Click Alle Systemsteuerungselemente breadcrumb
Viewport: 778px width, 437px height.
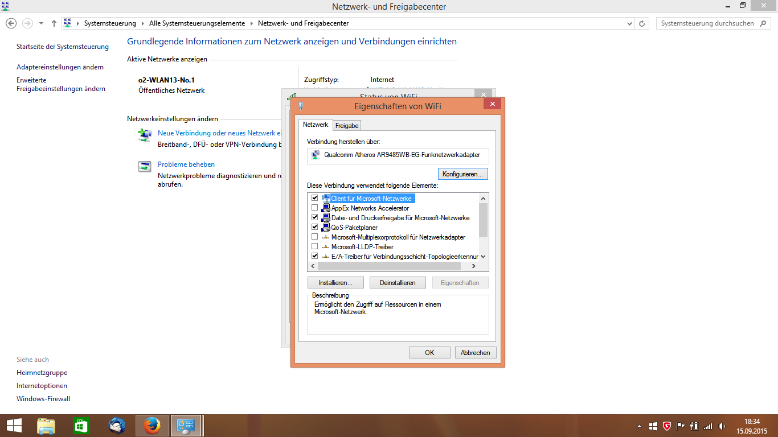pyautogui.click(x=197, y=23)
